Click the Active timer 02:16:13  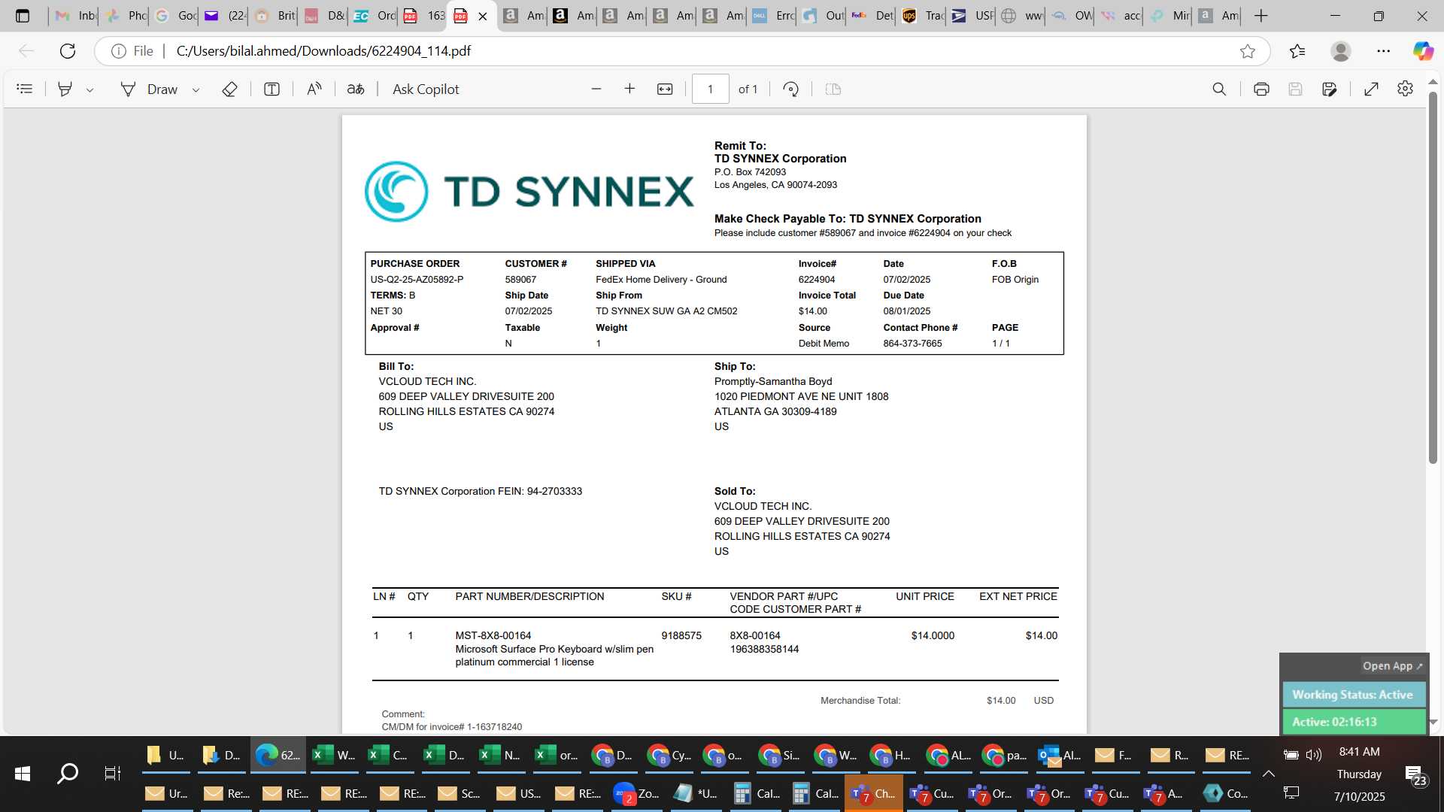pyautogui.click(x=1353, y=722)
